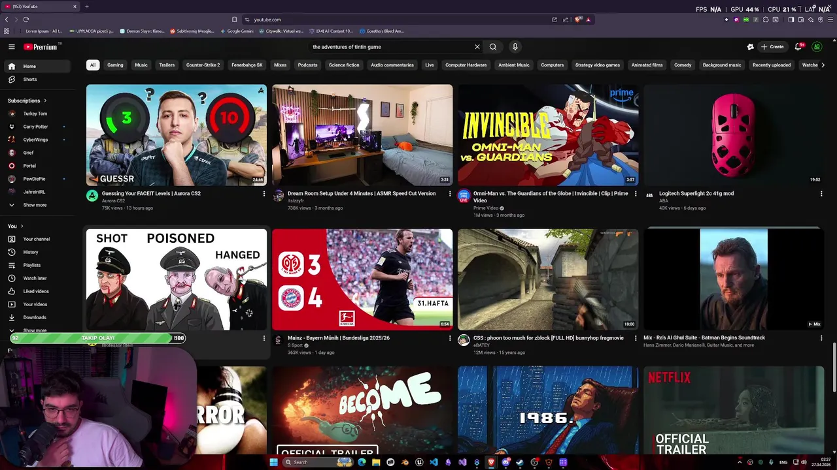Screen dimensions: 837x470
Task: Click the Windows Start button
Action: coord(273,462)
